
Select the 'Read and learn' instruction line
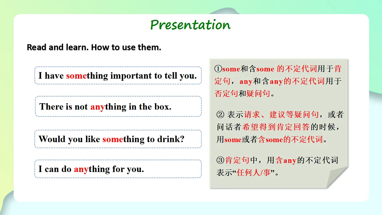(94, 47)
